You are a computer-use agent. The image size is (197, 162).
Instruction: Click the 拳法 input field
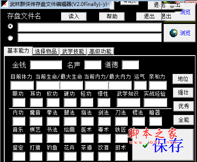tap(53, 121)
